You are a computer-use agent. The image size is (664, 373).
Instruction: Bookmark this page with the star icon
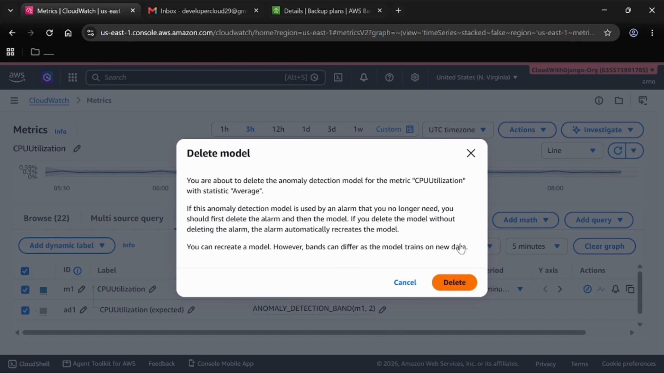tap(608, 33)
